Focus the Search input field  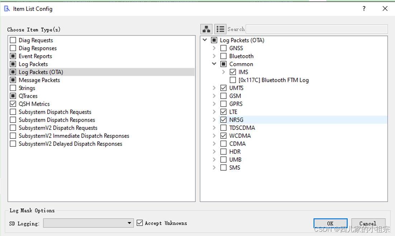click(x=317, y=29)
